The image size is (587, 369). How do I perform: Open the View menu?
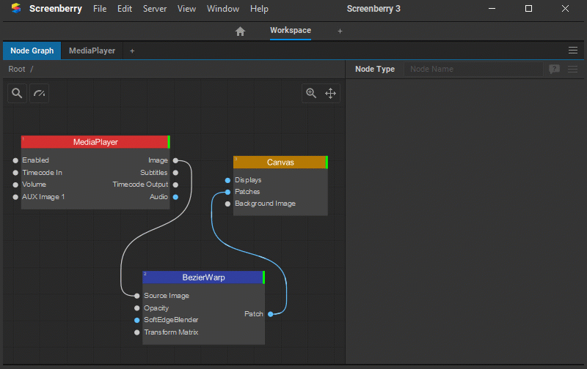coord(186,9)
